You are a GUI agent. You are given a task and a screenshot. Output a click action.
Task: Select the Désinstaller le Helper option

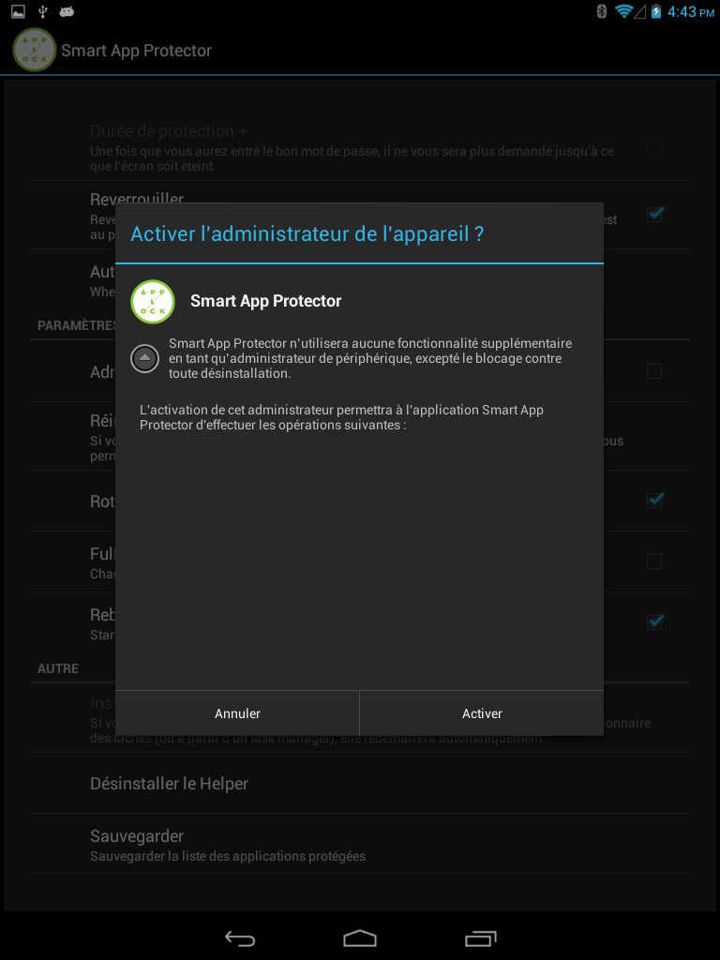[360, 784]
